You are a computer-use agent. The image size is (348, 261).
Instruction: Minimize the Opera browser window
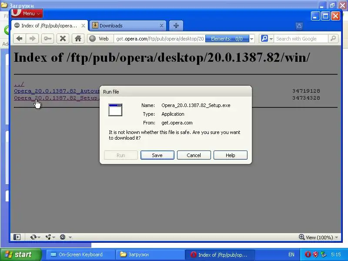coord(315,16)
